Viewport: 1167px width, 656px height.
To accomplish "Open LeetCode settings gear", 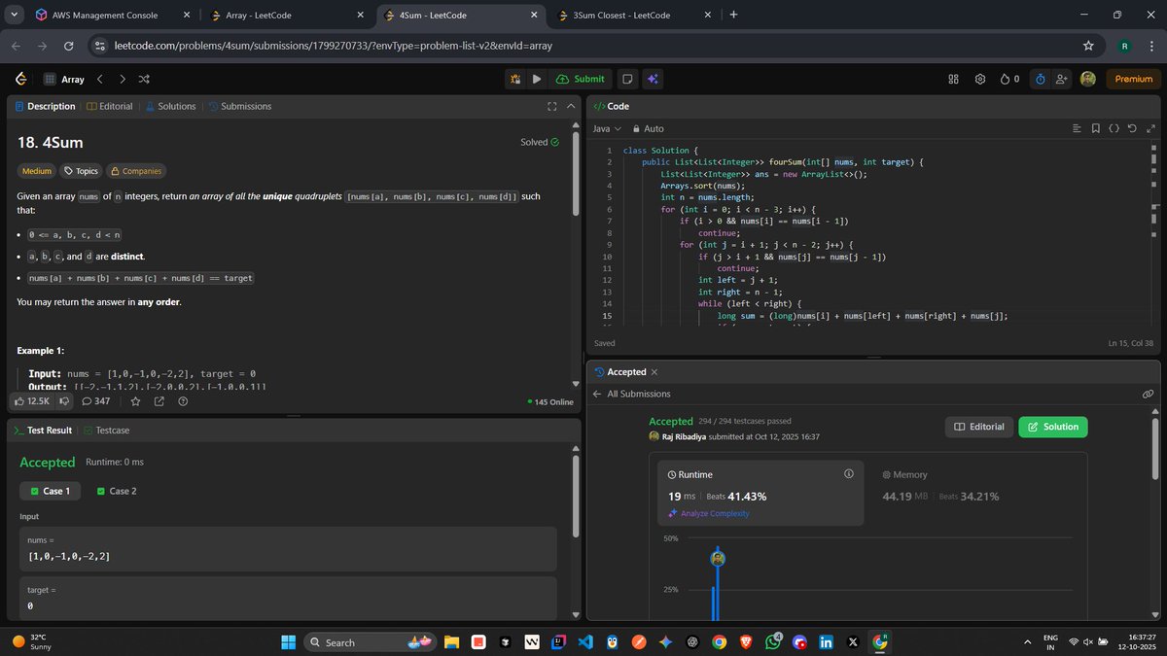I will point(980,79).
